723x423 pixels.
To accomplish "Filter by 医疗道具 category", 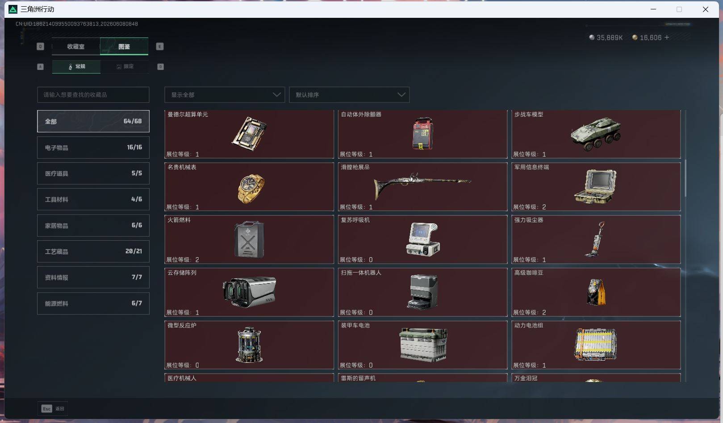I will pos(93,173).
